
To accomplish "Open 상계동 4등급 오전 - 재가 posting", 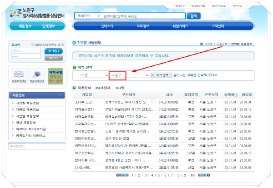I will pos(125,160).
